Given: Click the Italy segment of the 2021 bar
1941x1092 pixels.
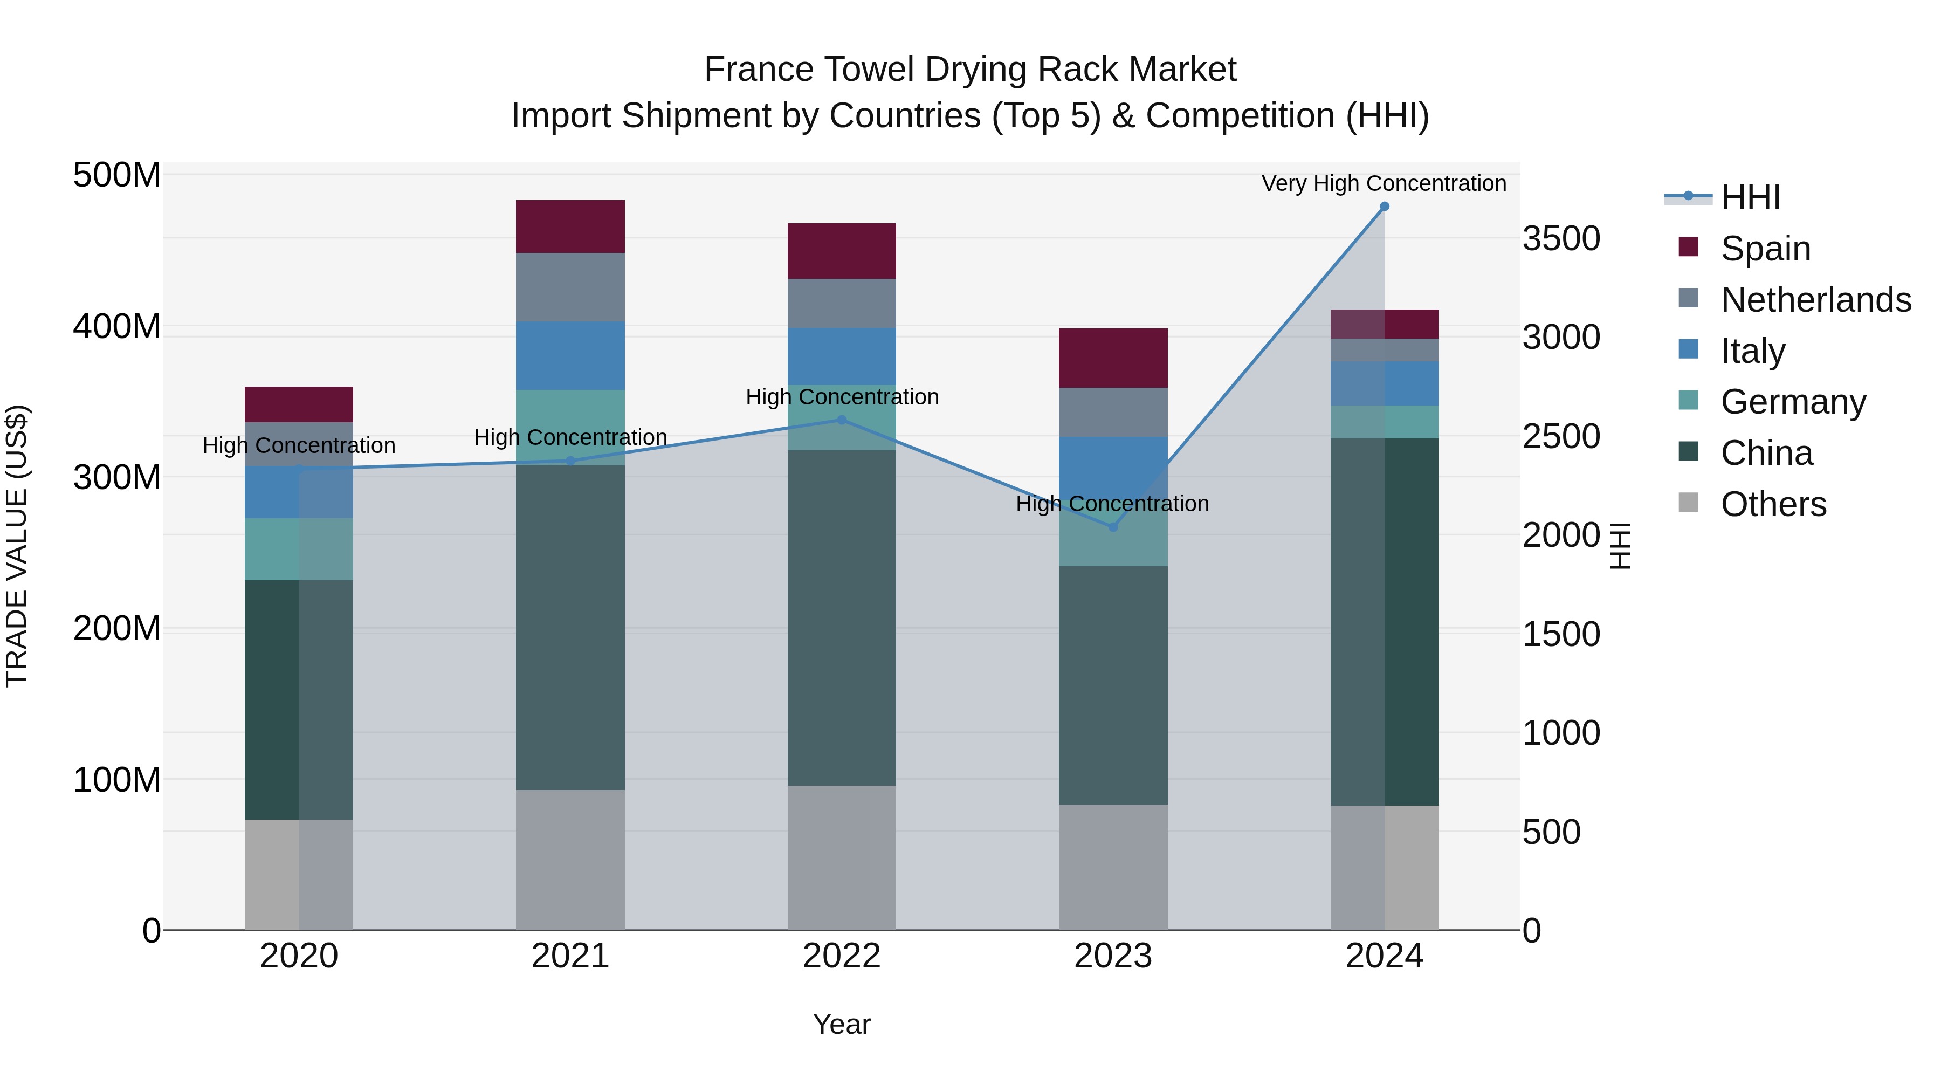Looking at the screenshot, I should coord(570,356).
